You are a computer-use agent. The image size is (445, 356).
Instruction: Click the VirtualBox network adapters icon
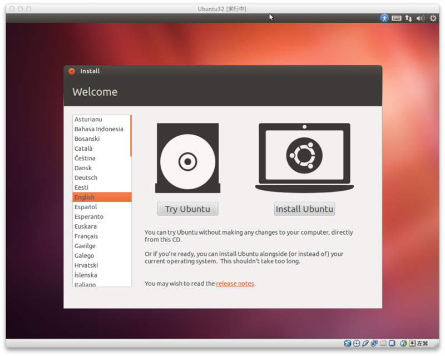374,343
